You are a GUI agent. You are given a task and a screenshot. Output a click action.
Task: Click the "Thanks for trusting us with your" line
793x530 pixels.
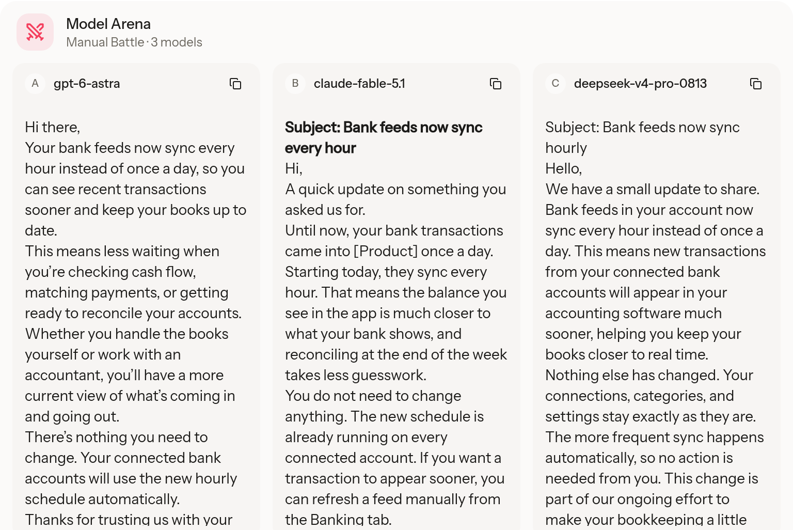(x=129, y=520)
